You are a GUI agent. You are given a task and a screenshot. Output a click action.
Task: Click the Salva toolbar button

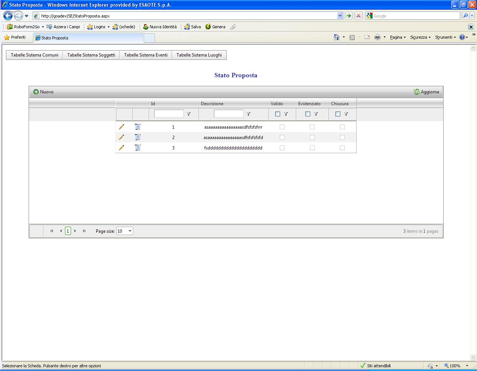point(192,27)
